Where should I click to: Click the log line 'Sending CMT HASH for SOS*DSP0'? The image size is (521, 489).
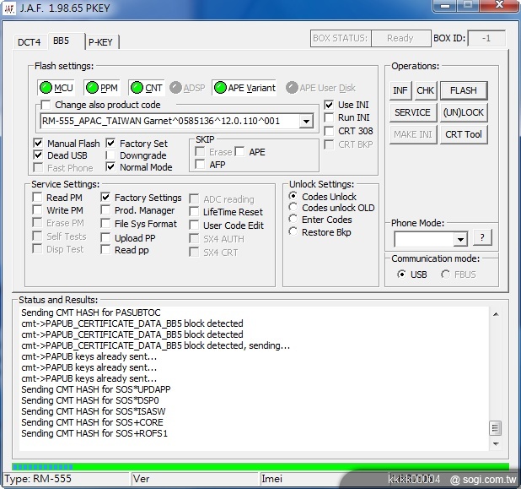90,400
